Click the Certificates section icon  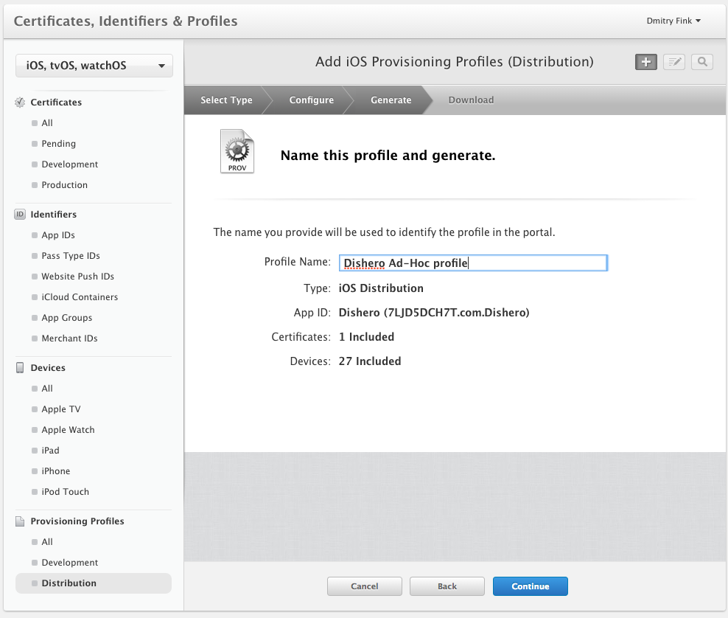click(20, 103)
